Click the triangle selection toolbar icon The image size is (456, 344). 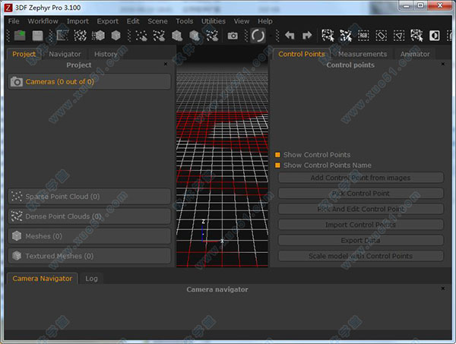(399, 36)
